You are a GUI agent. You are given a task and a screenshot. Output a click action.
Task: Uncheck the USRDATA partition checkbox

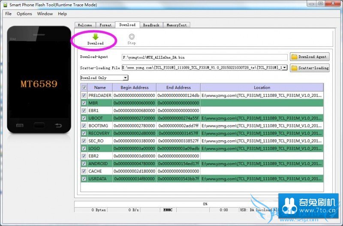(x=84, y=179)
